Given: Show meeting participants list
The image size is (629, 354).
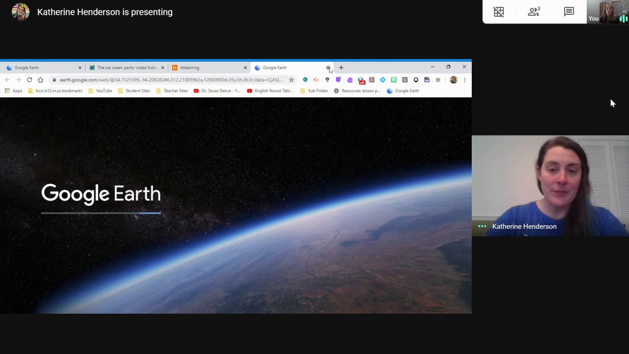Looking at the screenshot, I should 534,12.
